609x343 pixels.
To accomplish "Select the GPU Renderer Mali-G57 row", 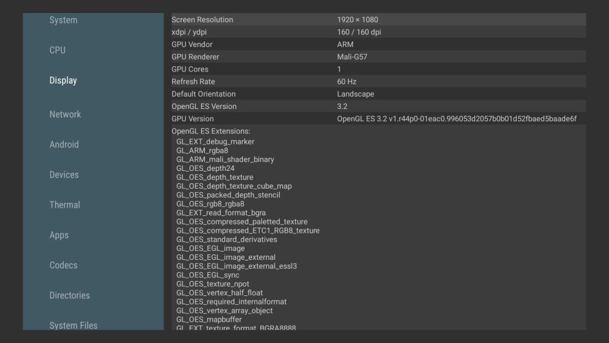I will click(379, 57).
